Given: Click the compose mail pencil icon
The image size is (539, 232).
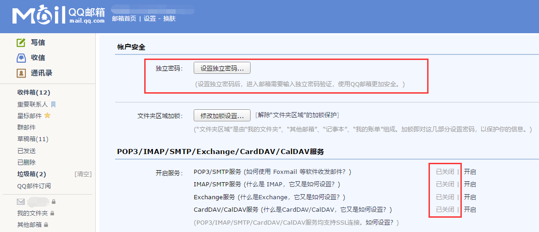Looking at the screenshot, I should (x=21, y=42).
